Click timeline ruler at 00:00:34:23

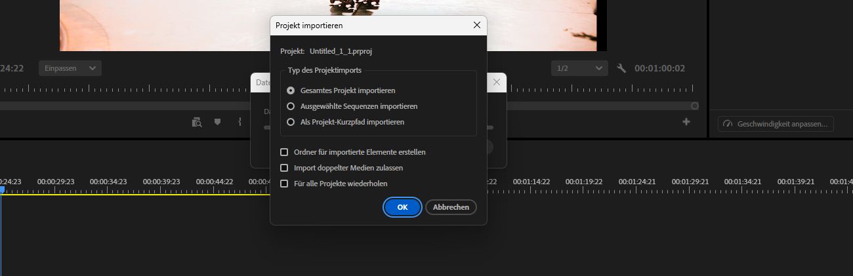(x=108, y=182)
